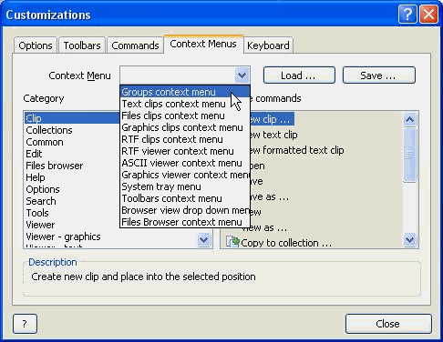
Task: Select the Copy to collection ... command
Action: click(x=286, y=243)
